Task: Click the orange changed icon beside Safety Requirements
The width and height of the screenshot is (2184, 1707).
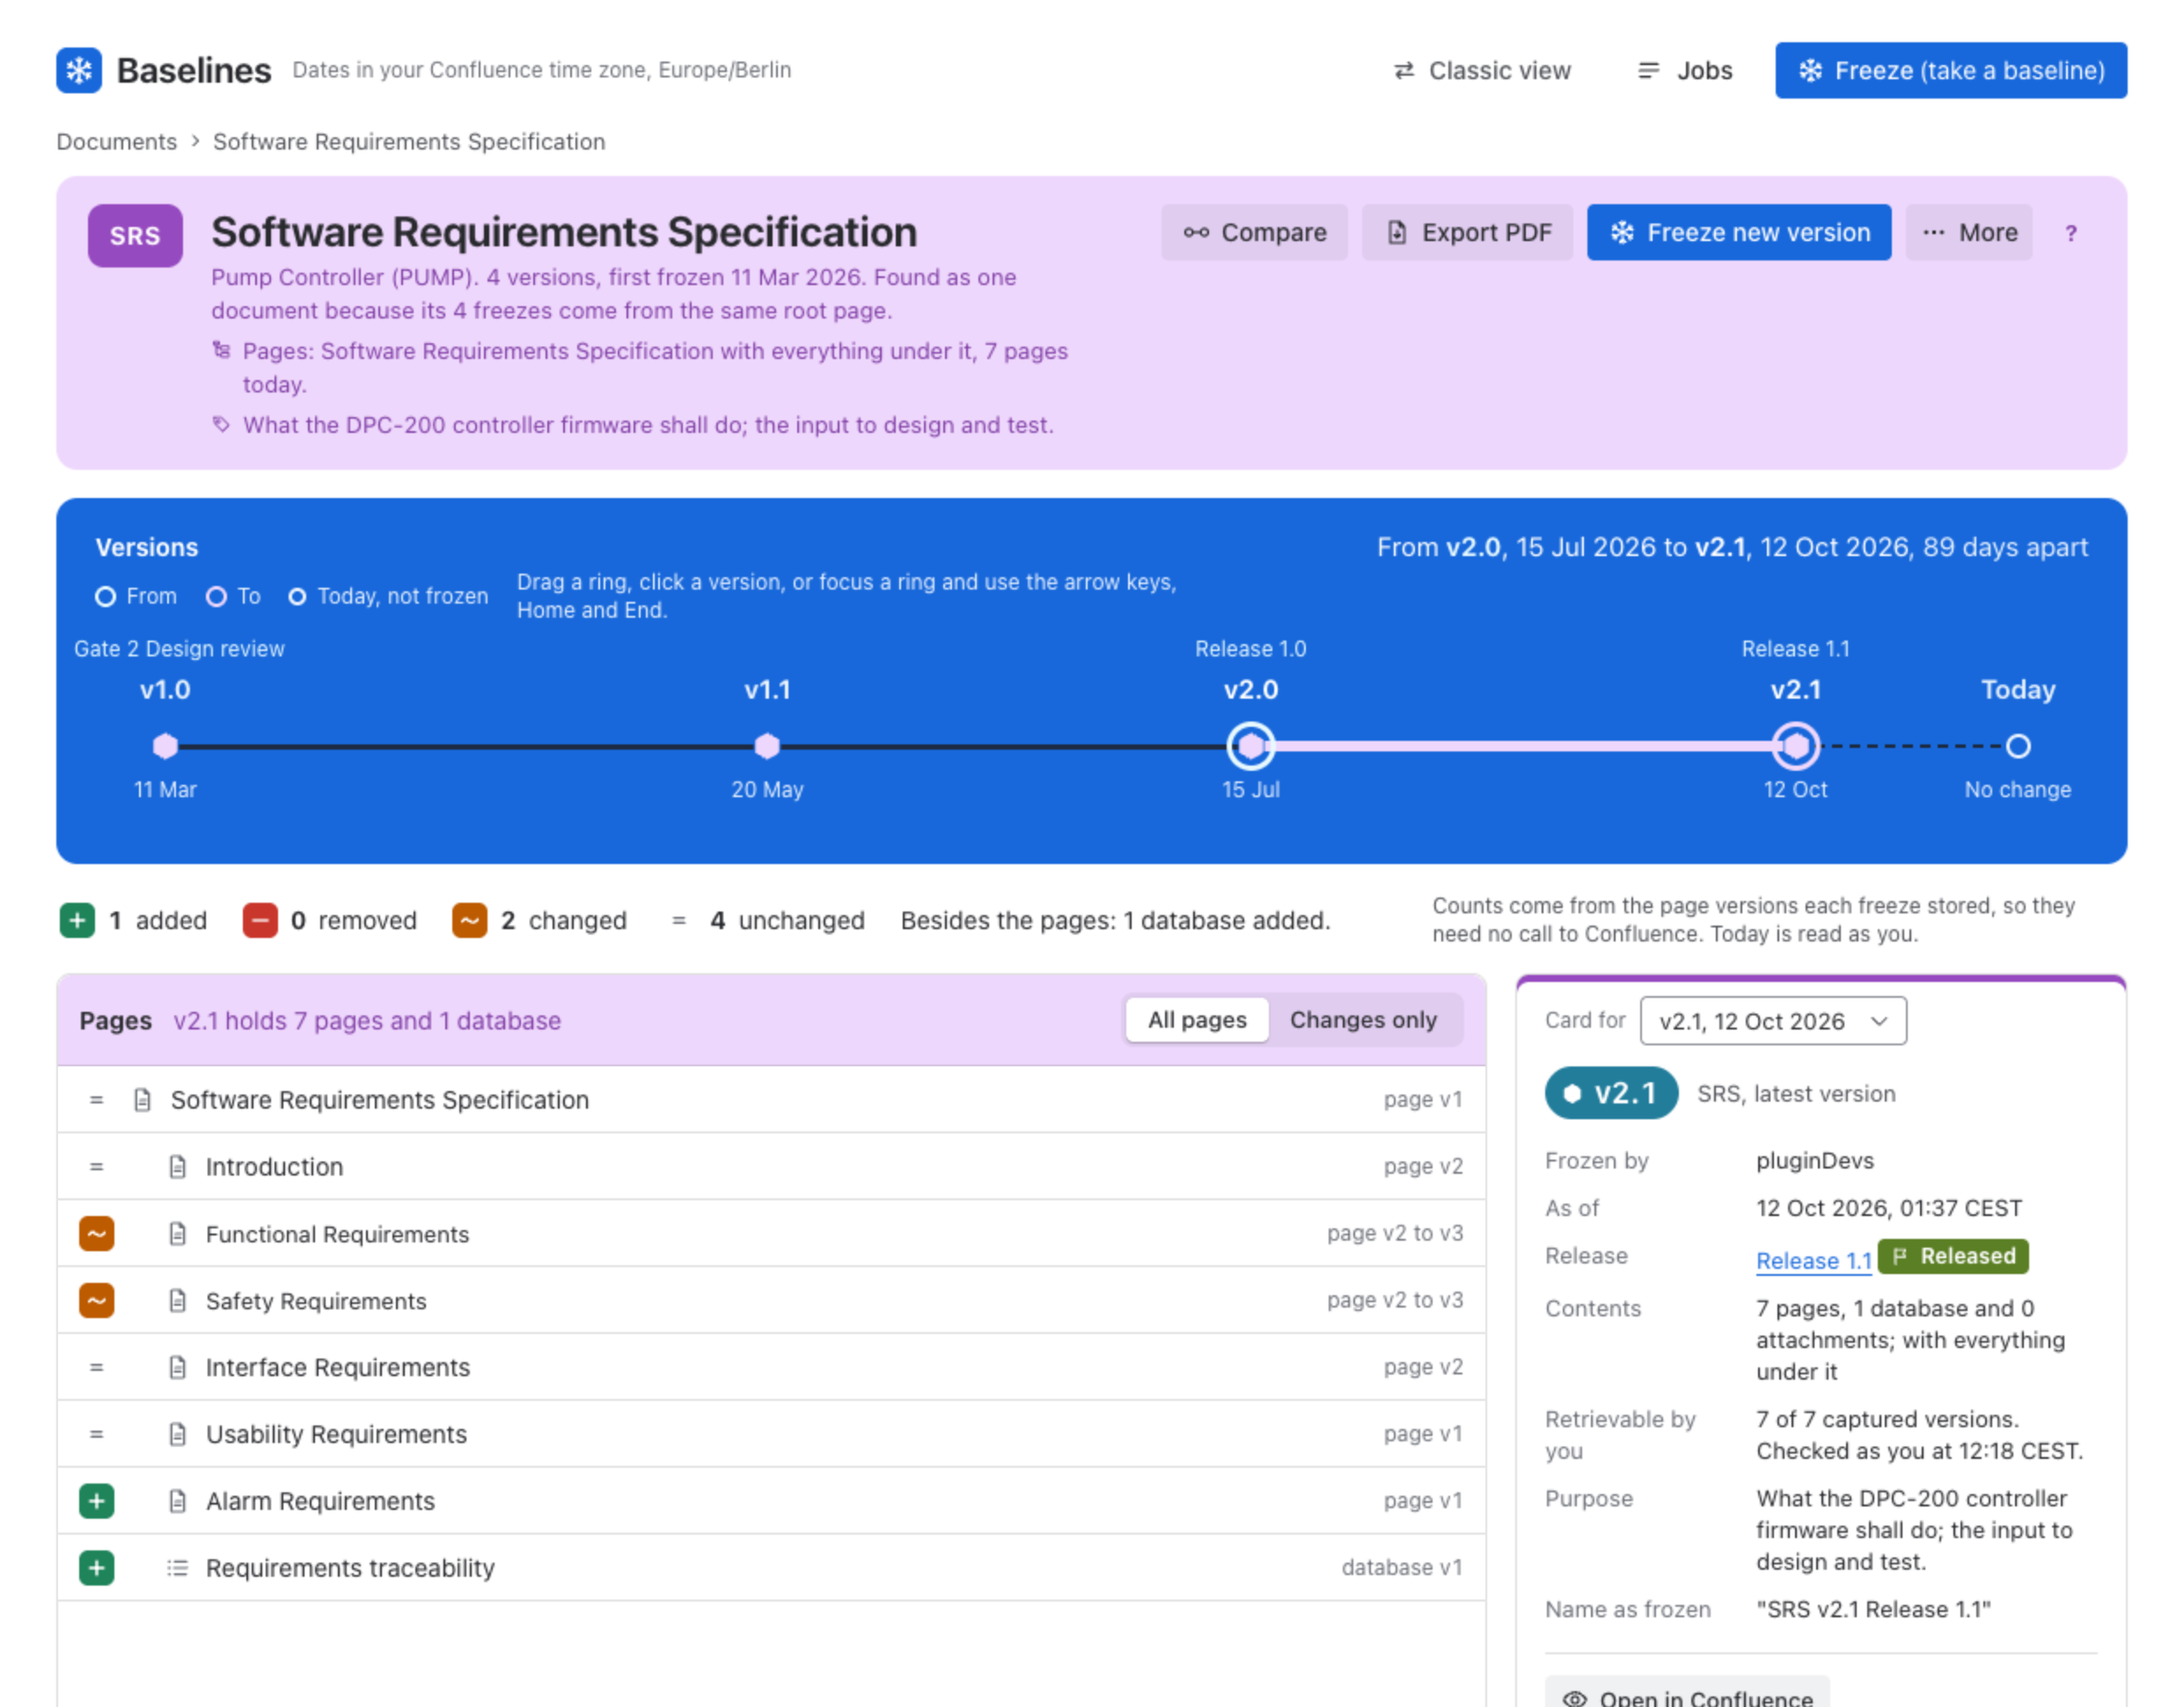Action: 97,1300
